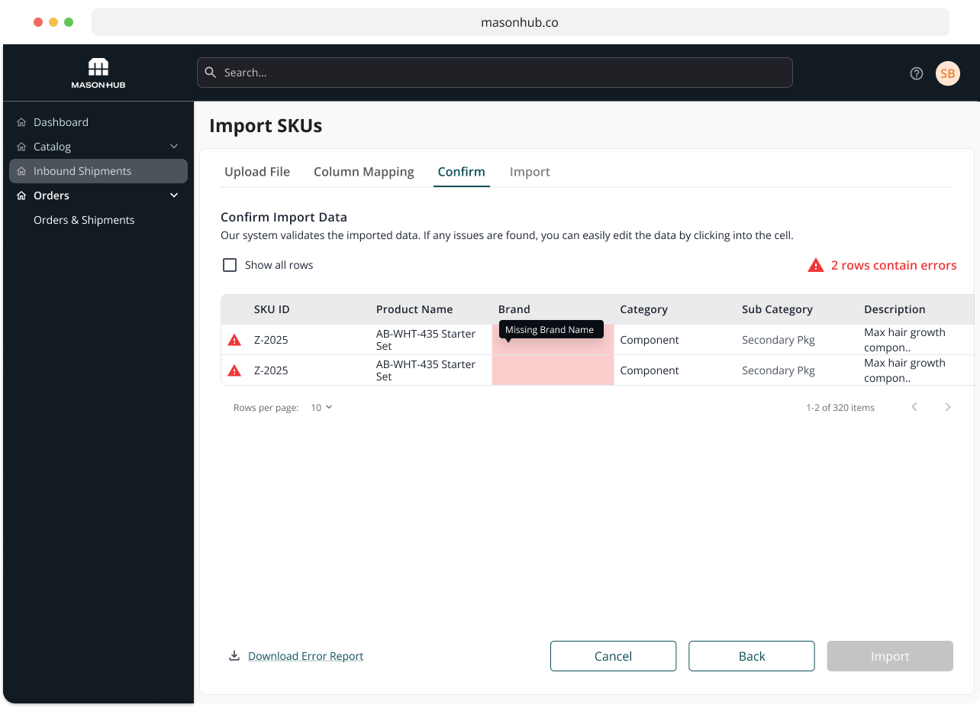Click the search magnifier icon

coord(211,73)
